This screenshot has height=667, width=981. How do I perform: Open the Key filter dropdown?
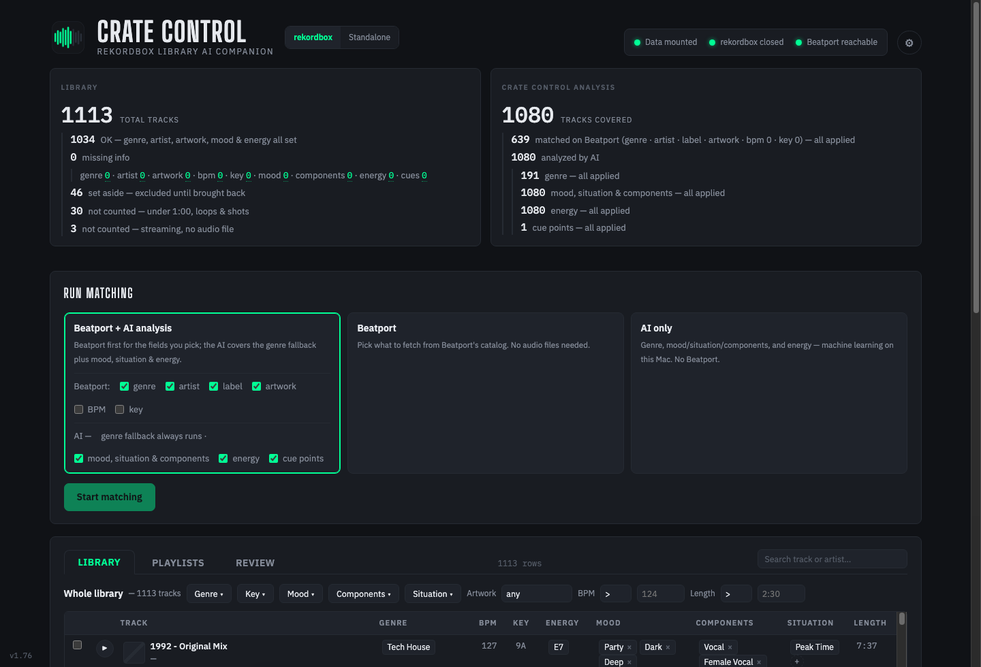pyautogui.click(x=255, y=593)
